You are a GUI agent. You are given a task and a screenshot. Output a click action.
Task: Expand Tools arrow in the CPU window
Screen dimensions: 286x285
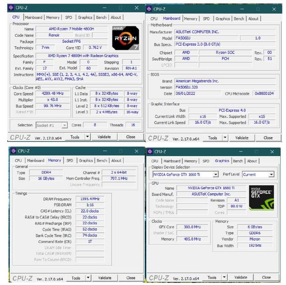point(87,137)
